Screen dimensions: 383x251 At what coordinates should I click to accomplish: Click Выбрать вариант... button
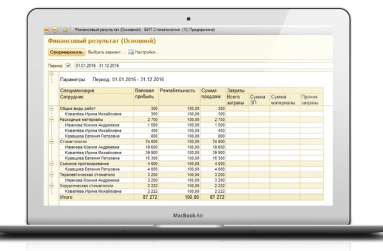(106, 52)
